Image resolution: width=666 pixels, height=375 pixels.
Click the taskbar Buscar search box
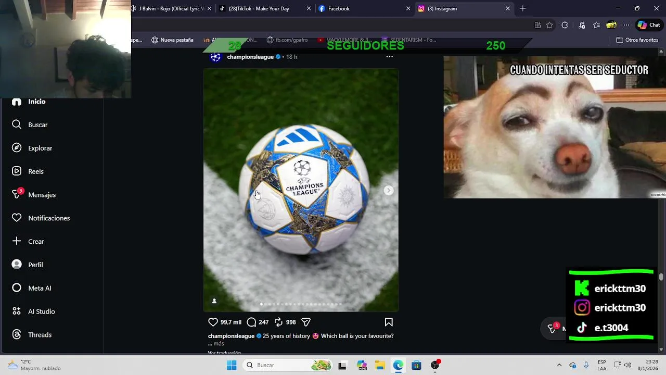(288, 365)
